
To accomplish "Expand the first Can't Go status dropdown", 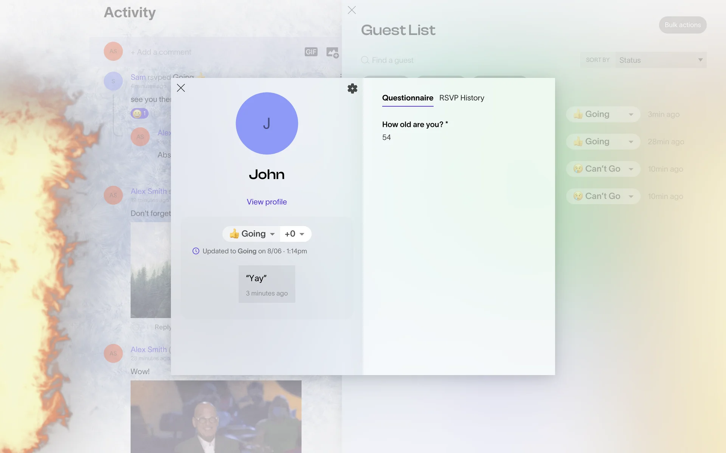I will (603, 169).
